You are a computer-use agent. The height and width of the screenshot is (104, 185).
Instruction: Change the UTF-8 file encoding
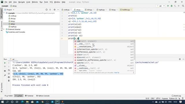coord(158,99)
